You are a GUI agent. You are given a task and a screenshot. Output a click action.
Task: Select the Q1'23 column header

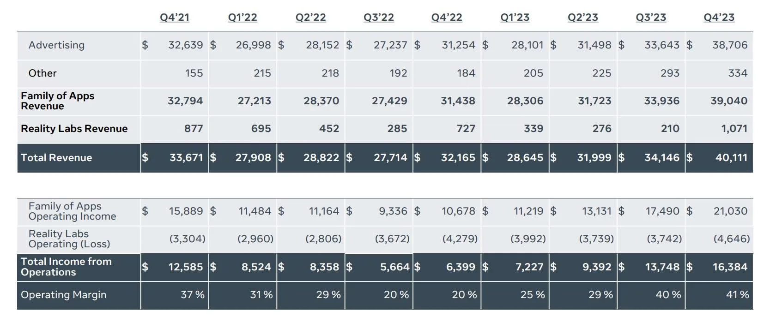tap(515, 18)
